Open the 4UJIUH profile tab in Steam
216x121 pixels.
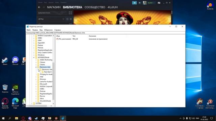coord(112,7)
